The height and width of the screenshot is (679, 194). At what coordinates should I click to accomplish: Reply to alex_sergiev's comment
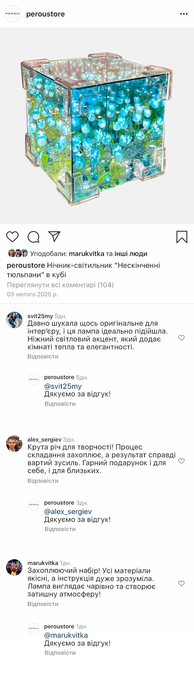pyautogui.click(x=43, y=481)
